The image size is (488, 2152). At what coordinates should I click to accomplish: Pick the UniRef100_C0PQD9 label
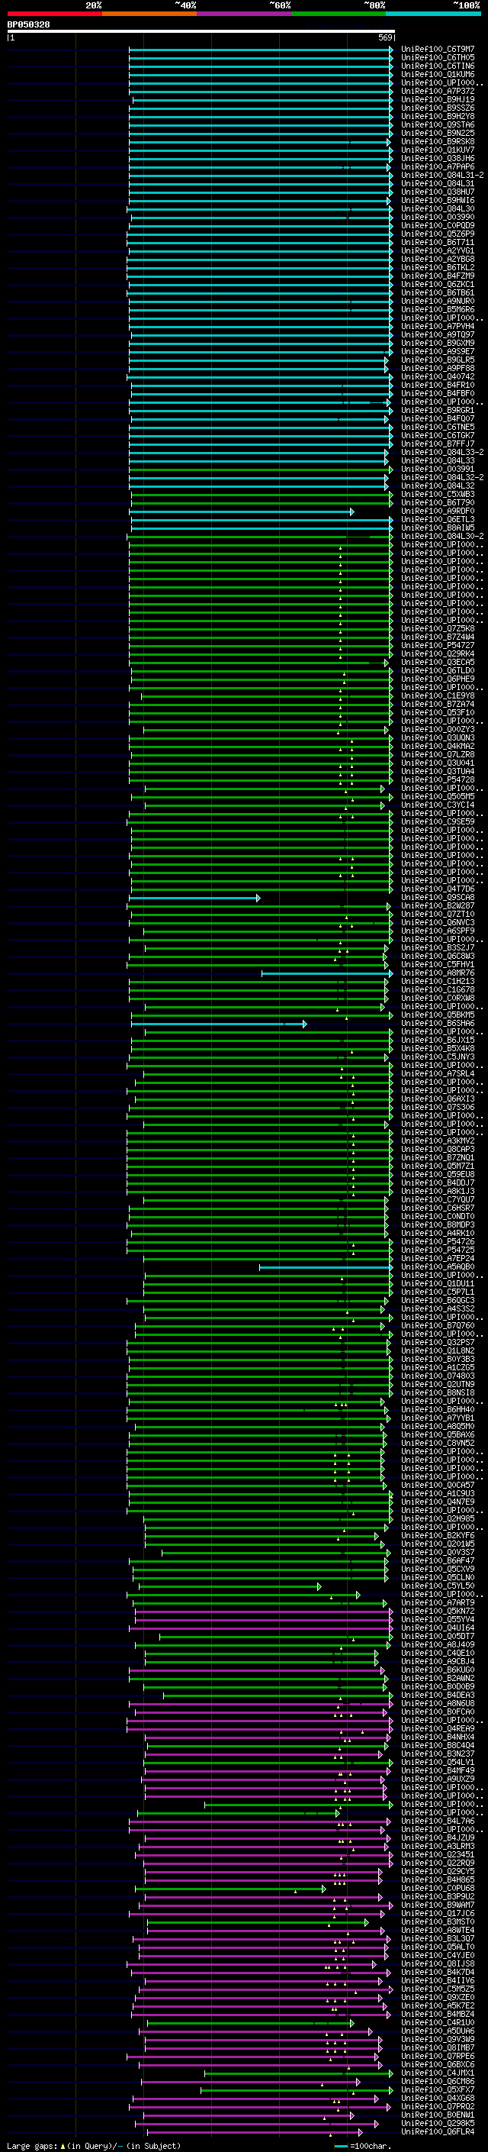coord(438,225)
